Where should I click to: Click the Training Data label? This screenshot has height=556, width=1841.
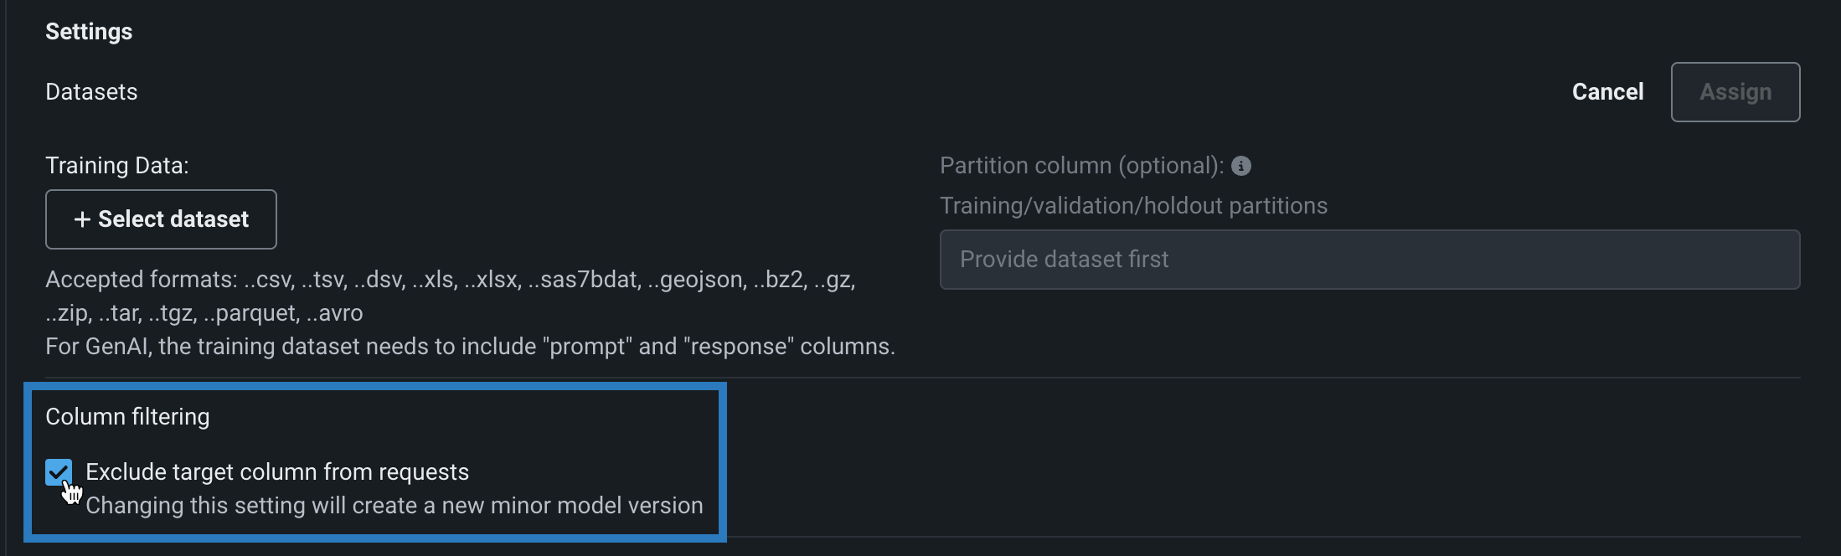[117, 166]
